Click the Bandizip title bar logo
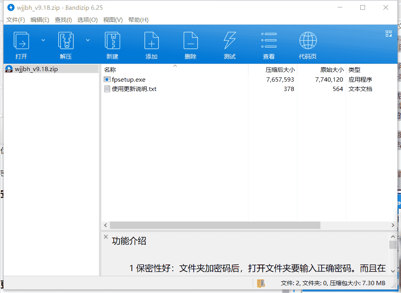 click(x=11, y=7)
